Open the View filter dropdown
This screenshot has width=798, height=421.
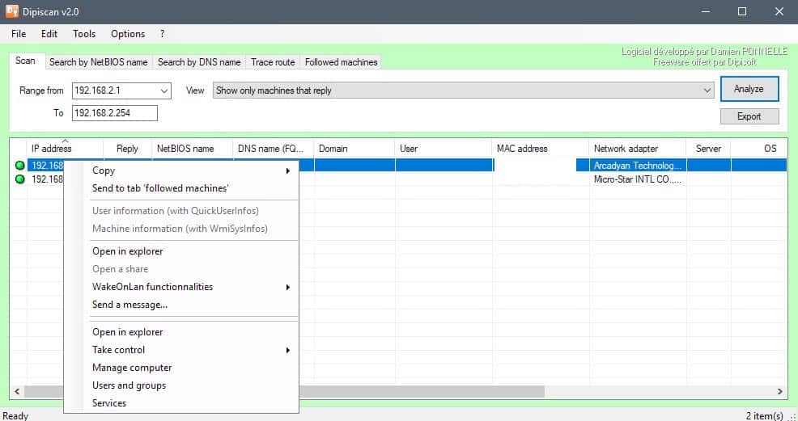(707, 91)
